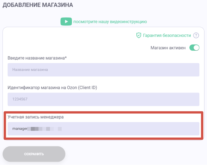This screenshot has width=207, height=165.
Task: Click the Магазин активен label text
Action: [168, 48]
